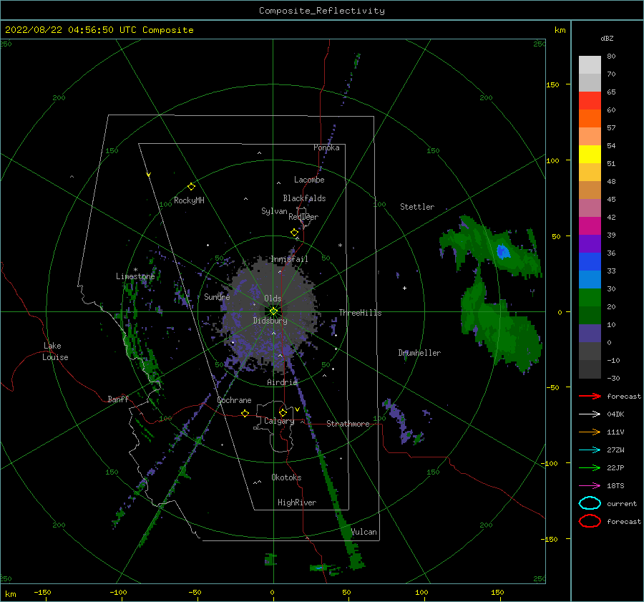The image size is (644, 602).
Task: Click the Banff town label
Action: pos(118,399)
